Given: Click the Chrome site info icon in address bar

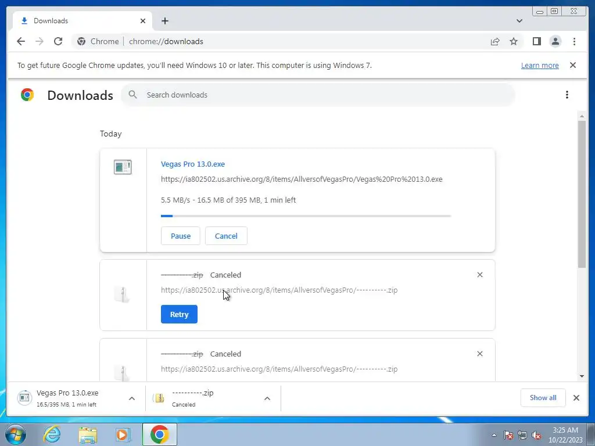Looking at the screenshot, I should (81, 41).
